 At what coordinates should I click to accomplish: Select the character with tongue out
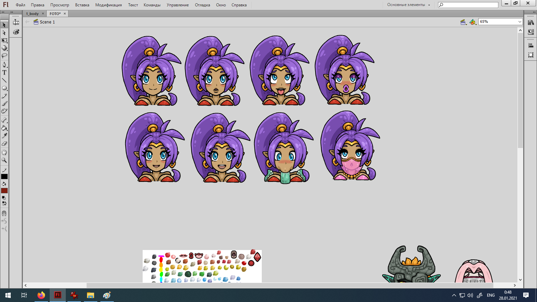click(280, 70)
